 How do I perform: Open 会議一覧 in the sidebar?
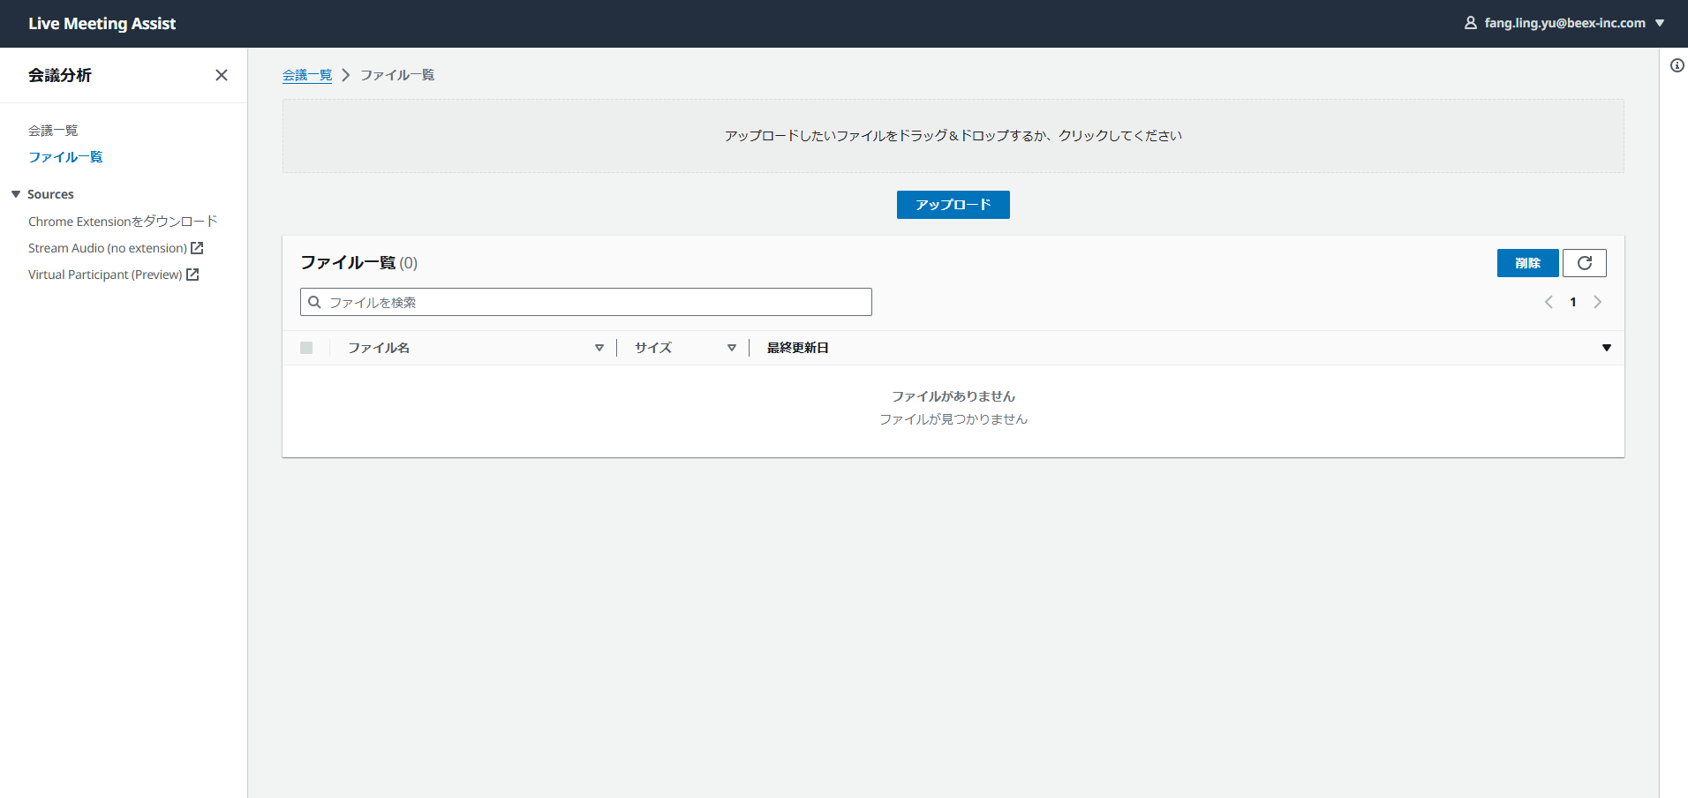(x=53, y=131)
